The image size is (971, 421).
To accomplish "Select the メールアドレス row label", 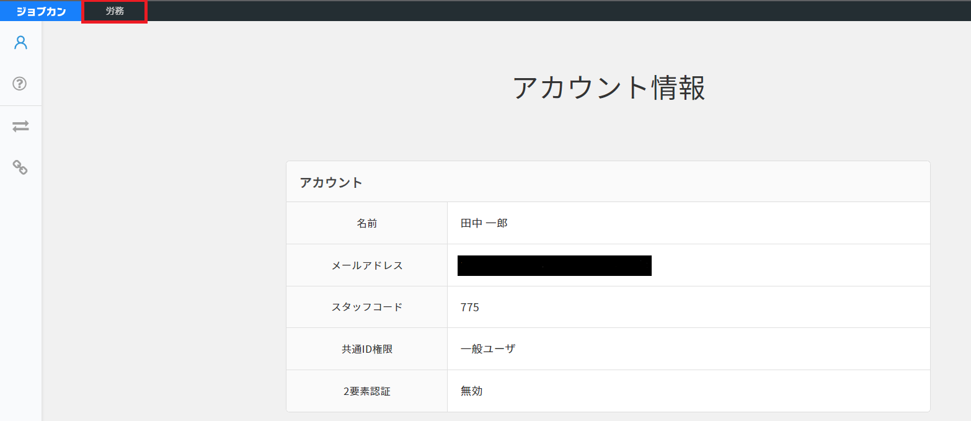I will point(366,265).
